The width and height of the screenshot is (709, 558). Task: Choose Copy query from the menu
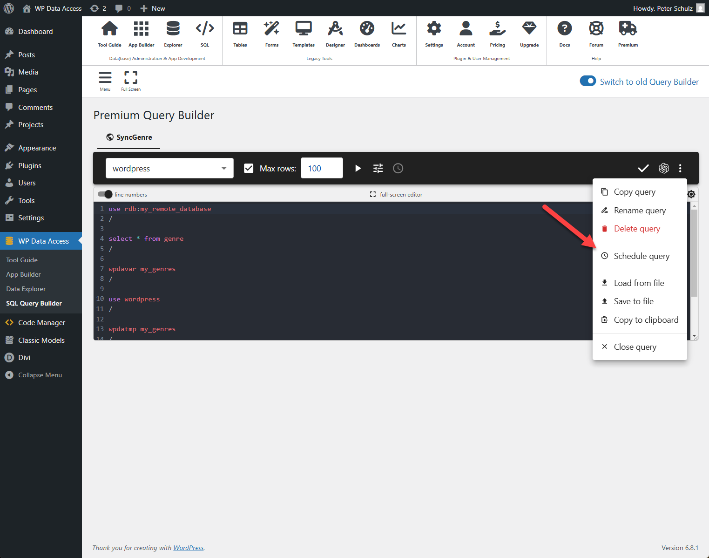[x=640, y=192]
